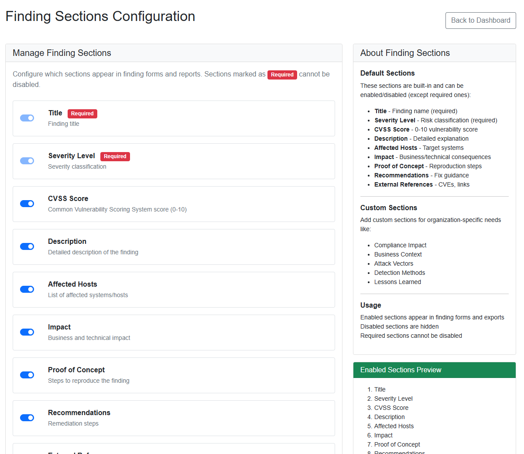Click the Manage Finding Sections panel header

click(x=62, y=53)
